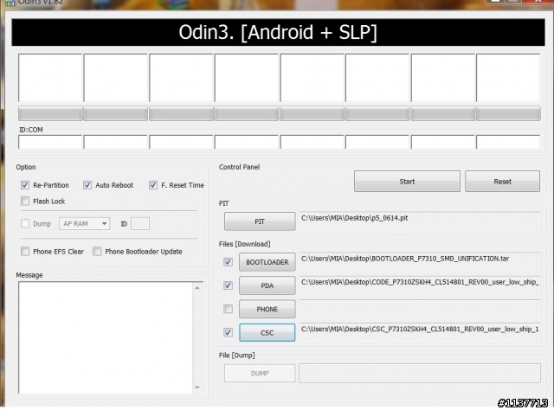Screen dimensions: 554x410
Task: Click the last device progress bar
Action: (x=508, y=113)
